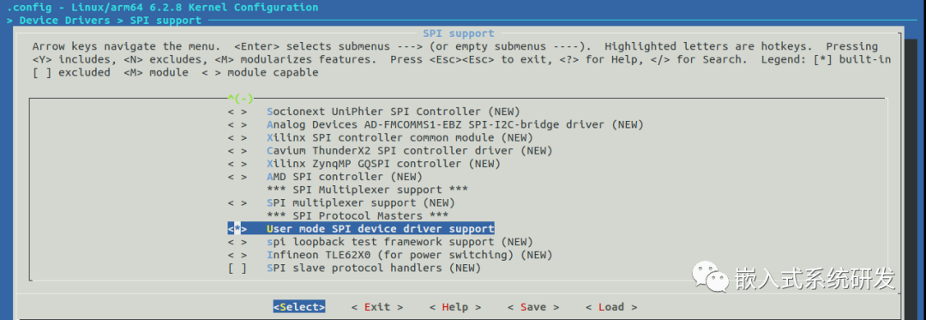Select Xilinx ZynqMP GQSPI controller entry

coord(384,164)
